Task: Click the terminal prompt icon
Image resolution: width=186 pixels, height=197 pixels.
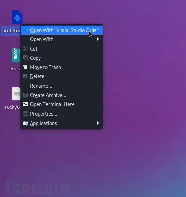Action: point(25,104)
